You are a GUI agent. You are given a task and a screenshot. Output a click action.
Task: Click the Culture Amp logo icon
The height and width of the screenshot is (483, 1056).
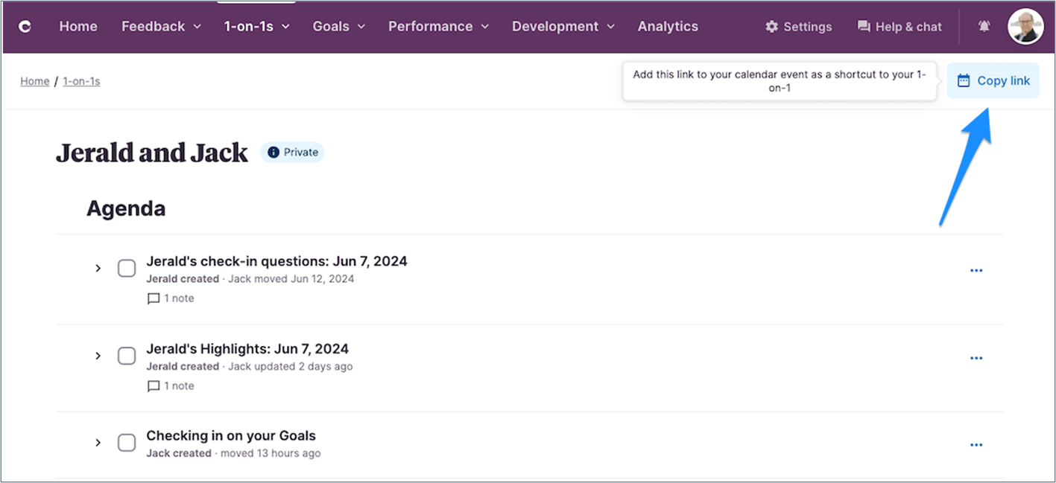coord(25,27)
